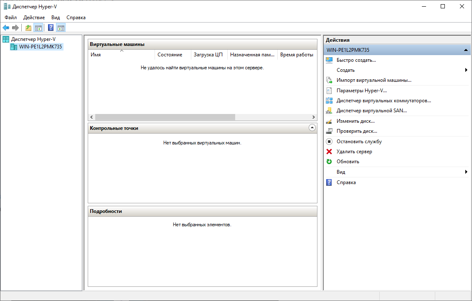
Task: Click Проверить диск... action
Action: [x=357, y=131]
